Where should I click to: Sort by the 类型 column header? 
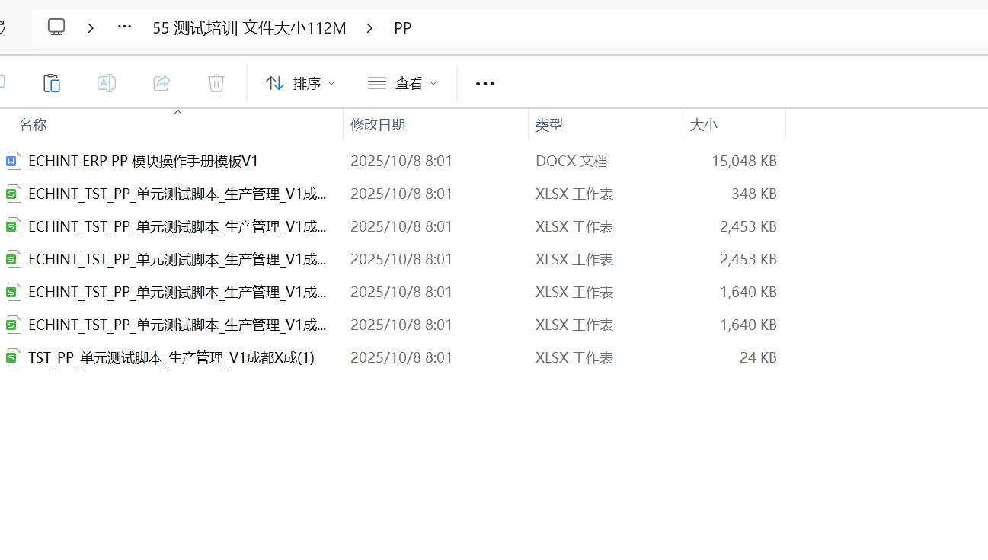pos(548,125)
